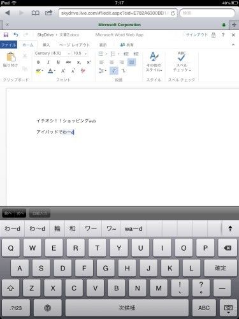Tap the shift arrow key
This screenshot has width=239, height=319.
[10, 288]
